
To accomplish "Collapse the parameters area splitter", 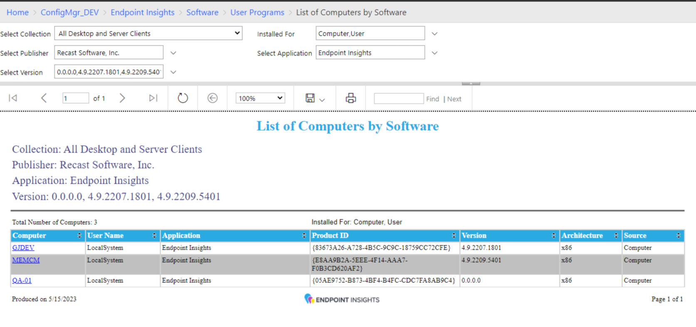I will [471, 84].
